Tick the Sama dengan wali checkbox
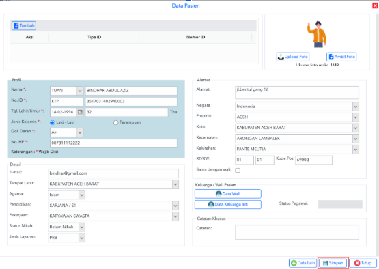379x269 pixels. pyautogui.click(x=238, y=170)
